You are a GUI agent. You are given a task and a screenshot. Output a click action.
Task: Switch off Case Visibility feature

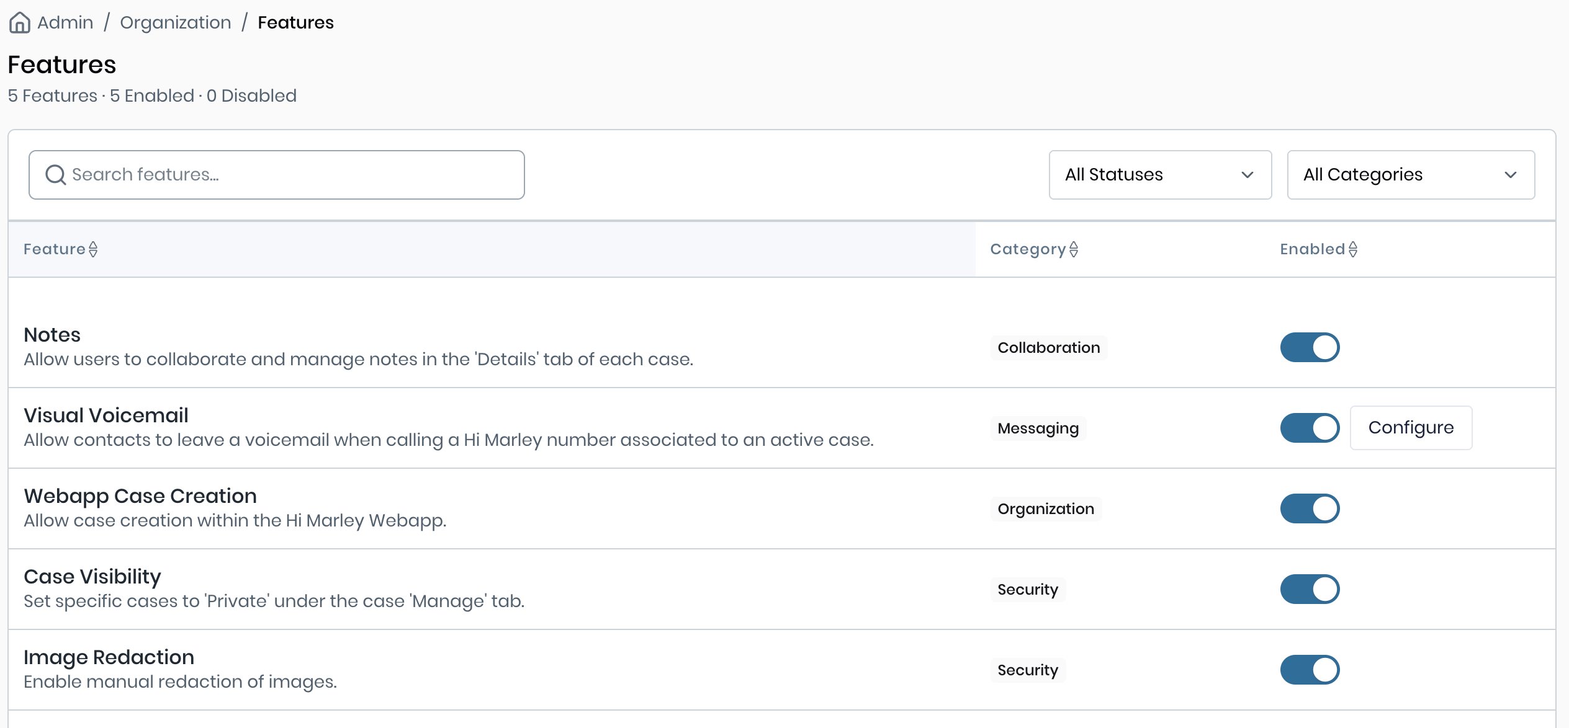pos(1310,589)
